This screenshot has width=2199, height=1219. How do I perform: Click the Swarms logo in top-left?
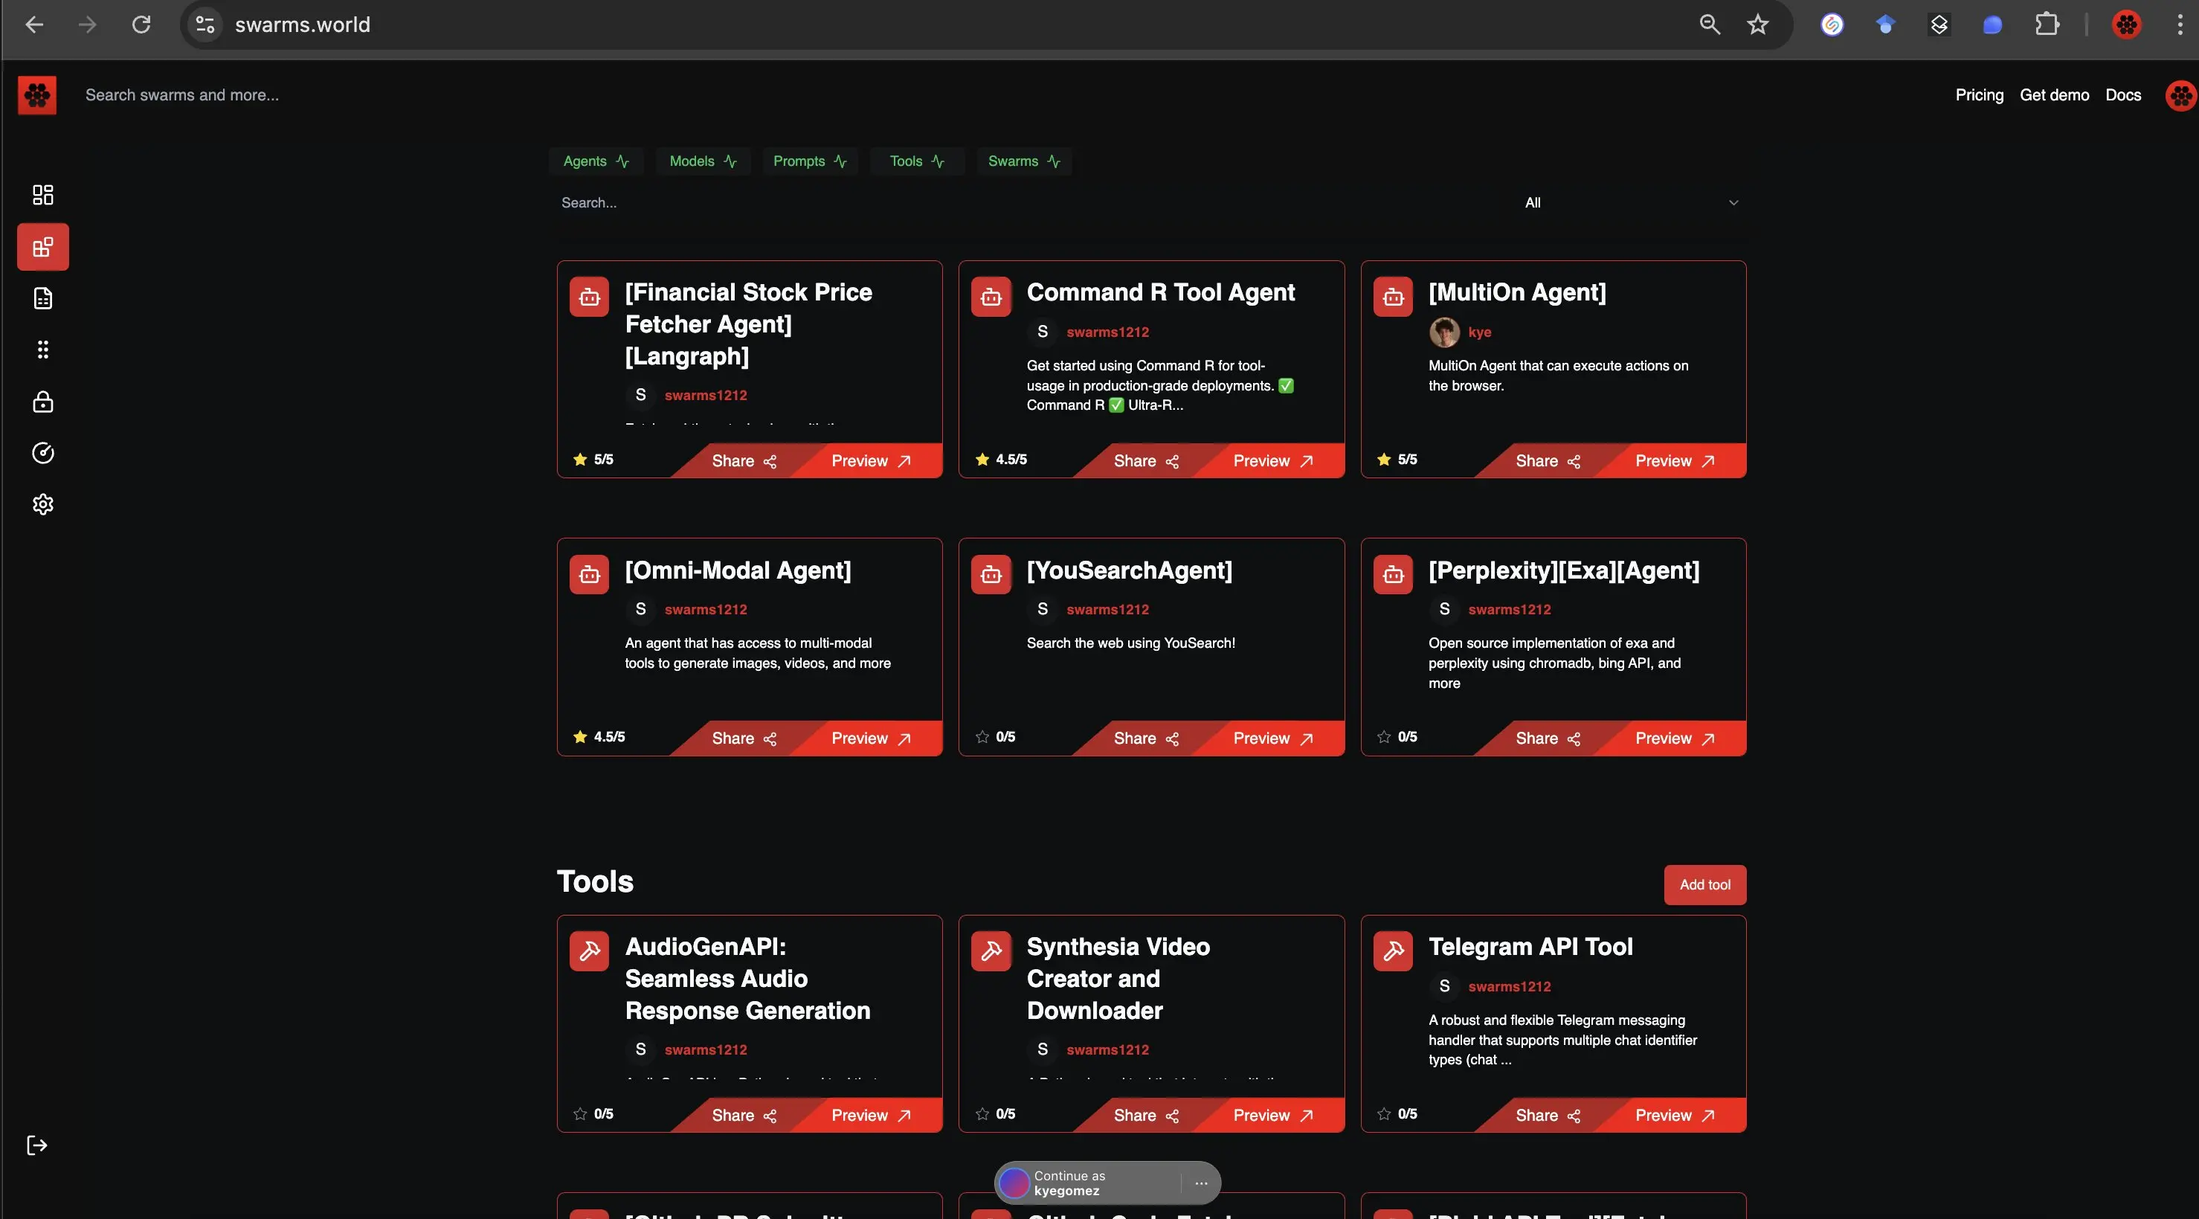point(36,94)
